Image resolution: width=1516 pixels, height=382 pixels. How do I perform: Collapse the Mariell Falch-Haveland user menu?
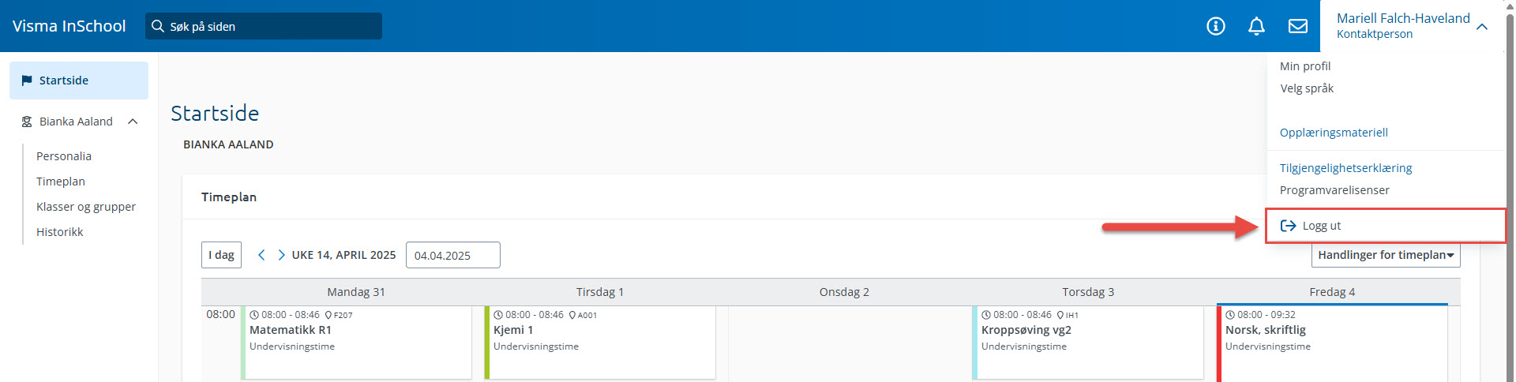click(1482, 27)
